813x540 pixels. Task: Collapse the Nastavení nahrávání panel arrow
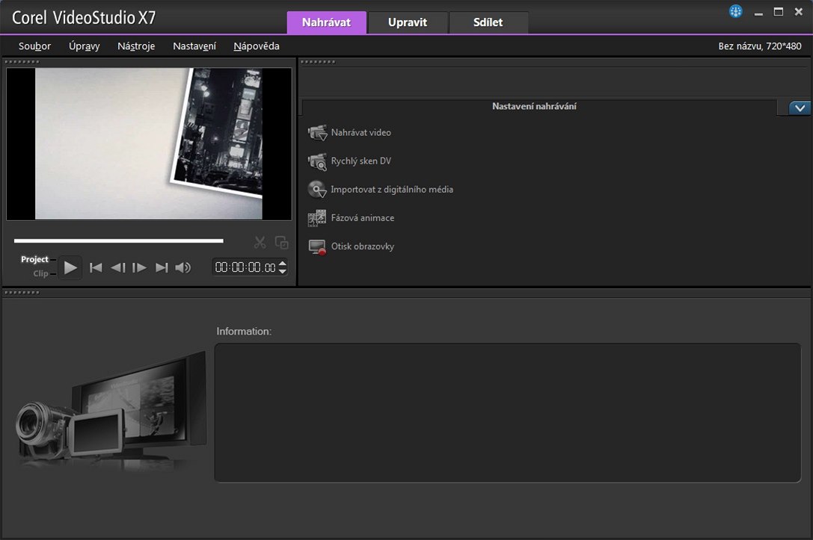pos(800,108)
